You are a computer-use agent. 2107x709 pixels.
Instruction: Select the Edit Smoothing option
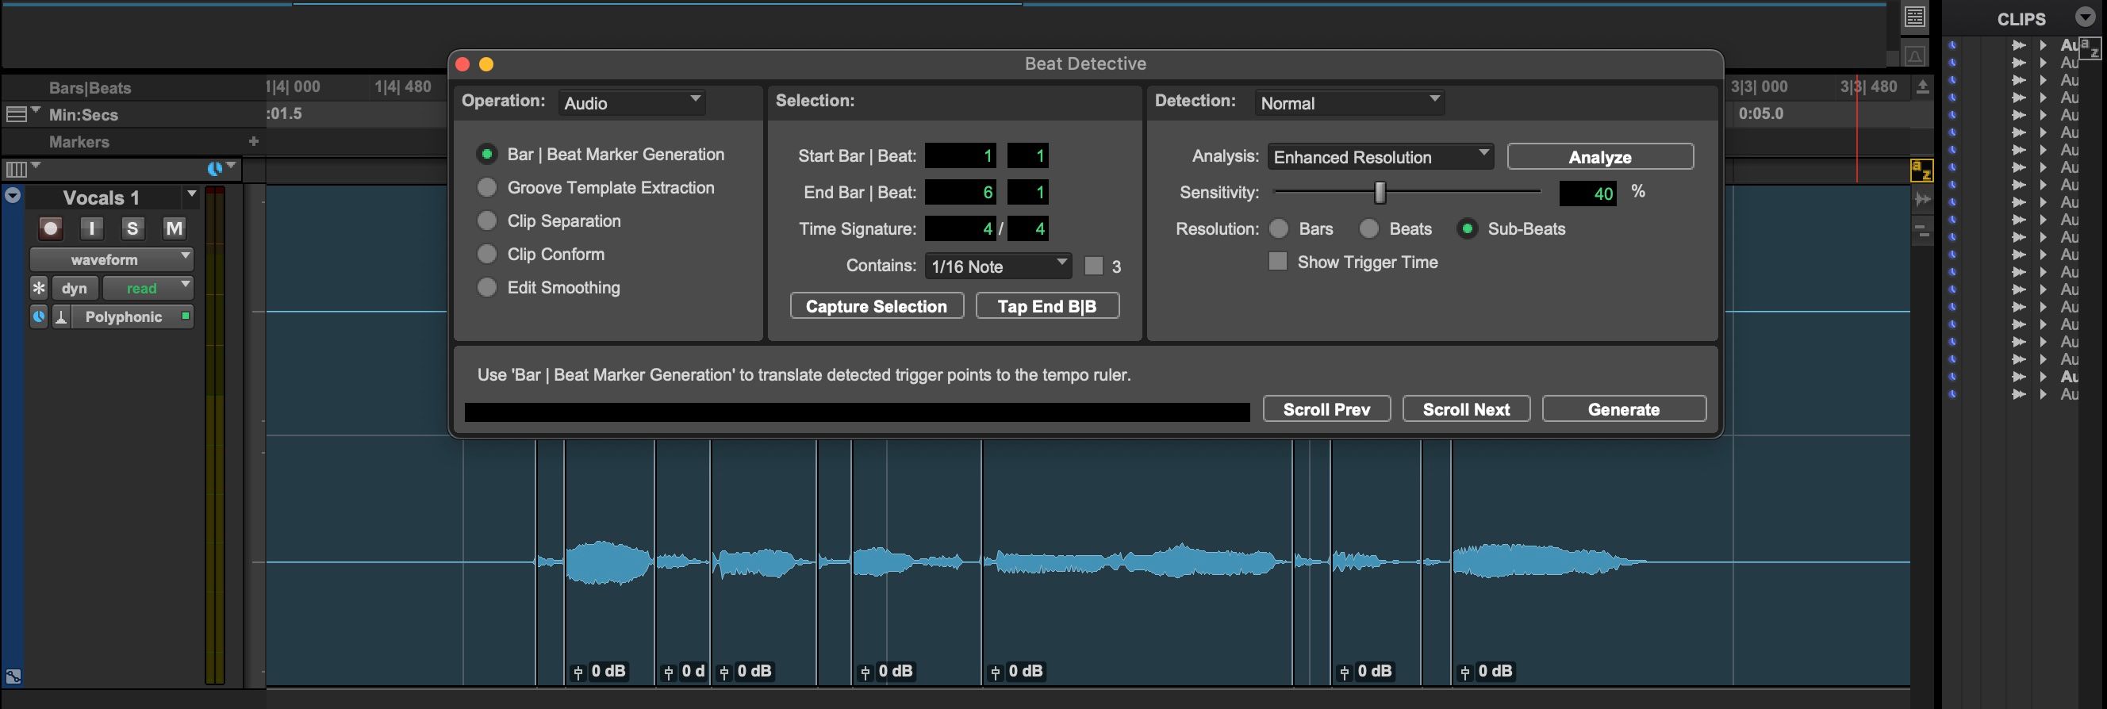[486, 287]
